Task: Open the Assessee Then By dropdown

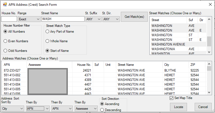Action: click(86, 109)
